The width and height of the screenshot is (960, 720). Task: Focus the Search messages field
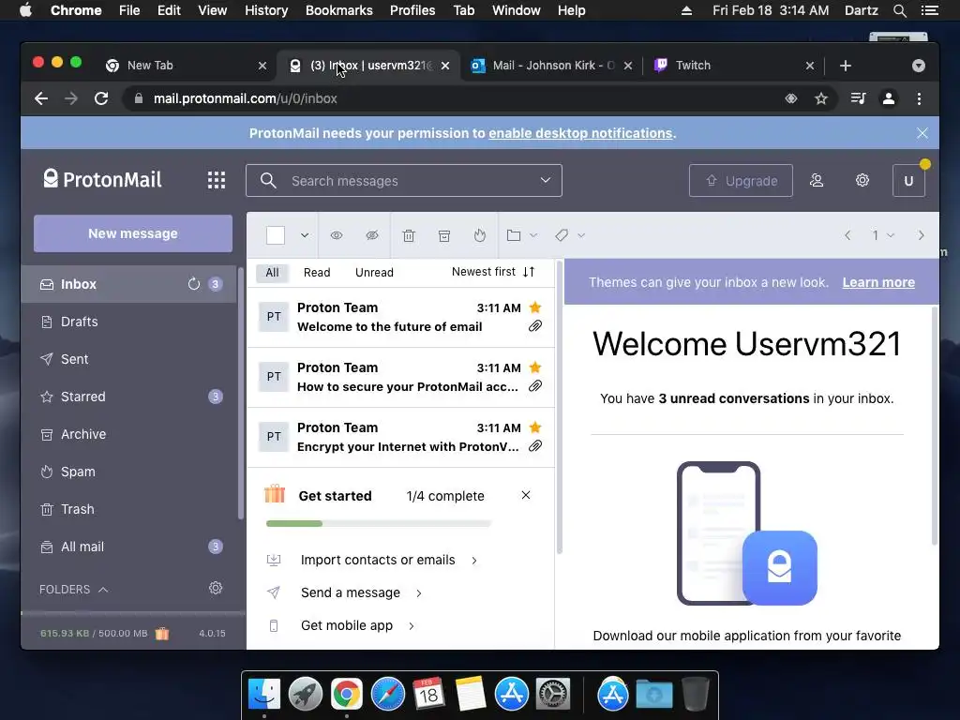tap(404, 181)
